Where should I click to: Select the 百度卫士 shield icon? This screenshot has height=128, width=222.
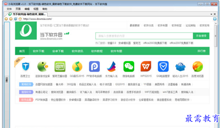tap(25, 66)
